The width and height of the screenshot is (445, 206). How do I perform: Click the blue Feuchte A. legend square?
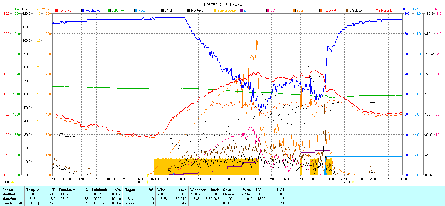pos(83,11)
